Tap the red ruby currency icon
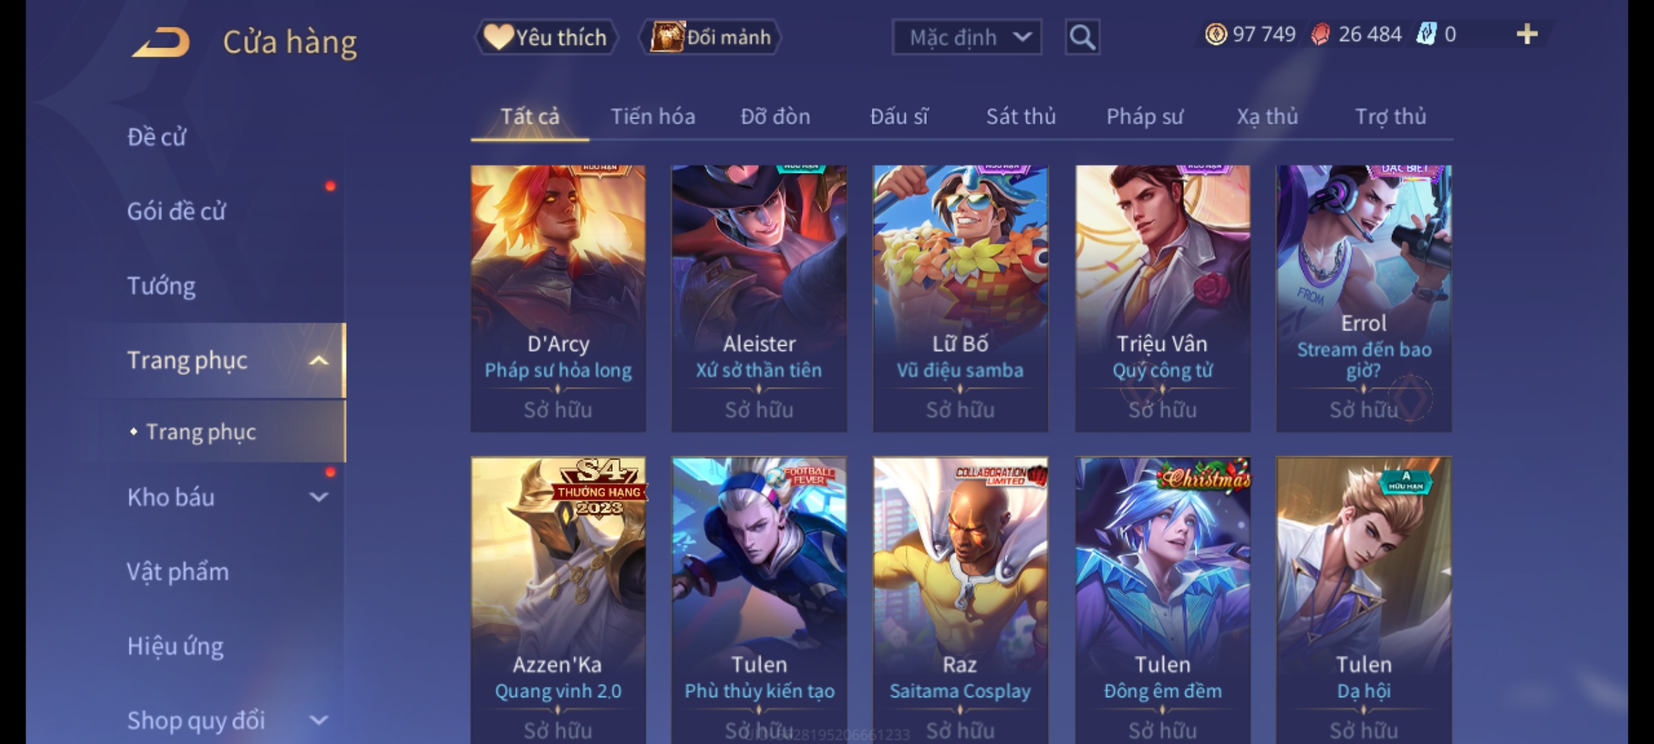This screenshot has width=1654, height=744. (1320, 34)
